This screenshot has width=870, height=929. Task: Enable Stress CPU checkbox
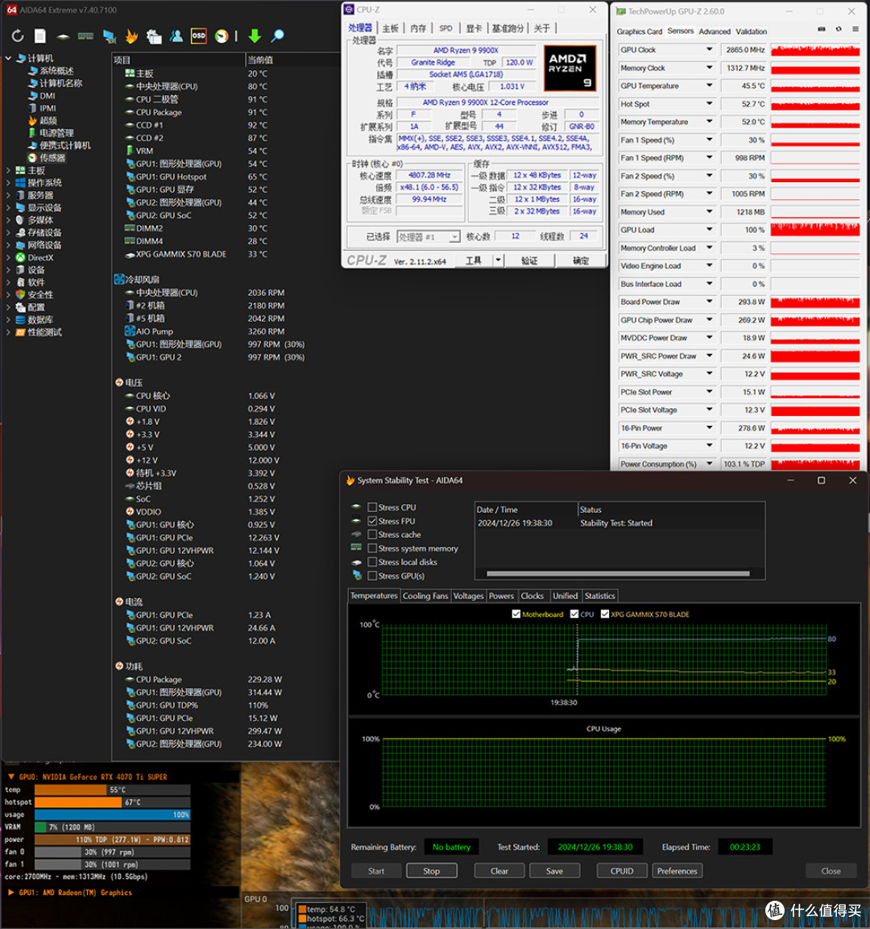click(372, 507)
